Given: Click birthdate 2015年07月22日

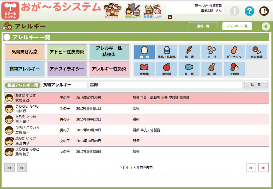Looking at the screenshot, I should [x=88, y=98].
